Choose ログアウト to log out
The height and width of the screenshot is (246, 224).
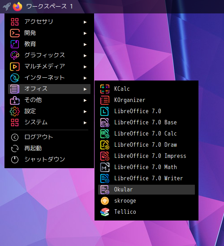pyautogui.click(x=49, y=137)
